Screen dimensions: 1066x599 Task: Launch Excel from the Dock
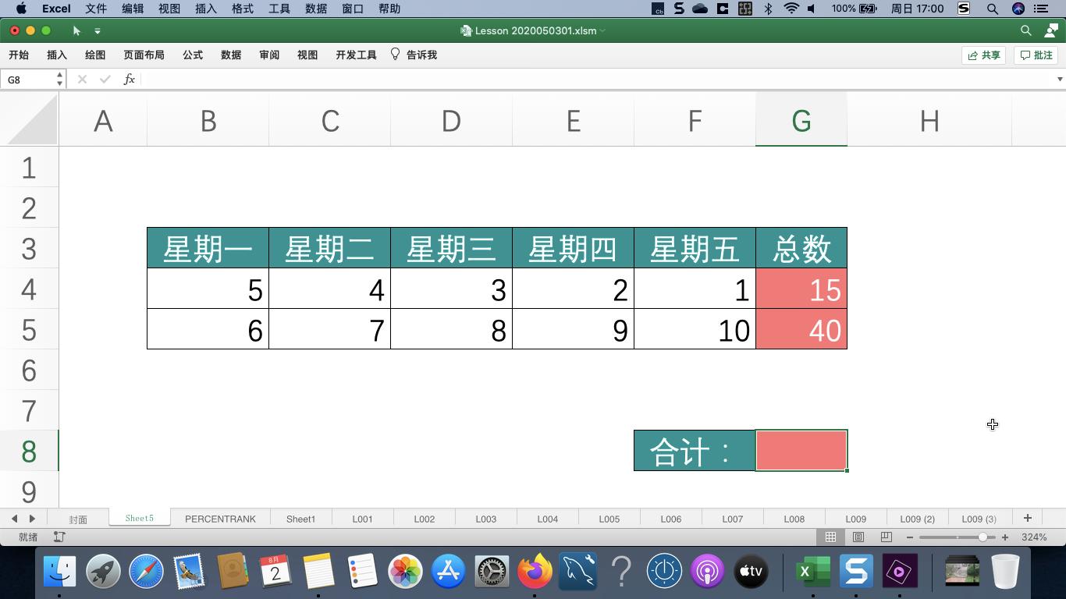coord(812,571)
